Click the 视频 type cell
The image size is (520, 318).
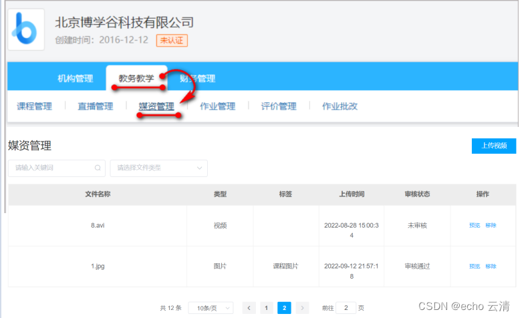point(220,226)
